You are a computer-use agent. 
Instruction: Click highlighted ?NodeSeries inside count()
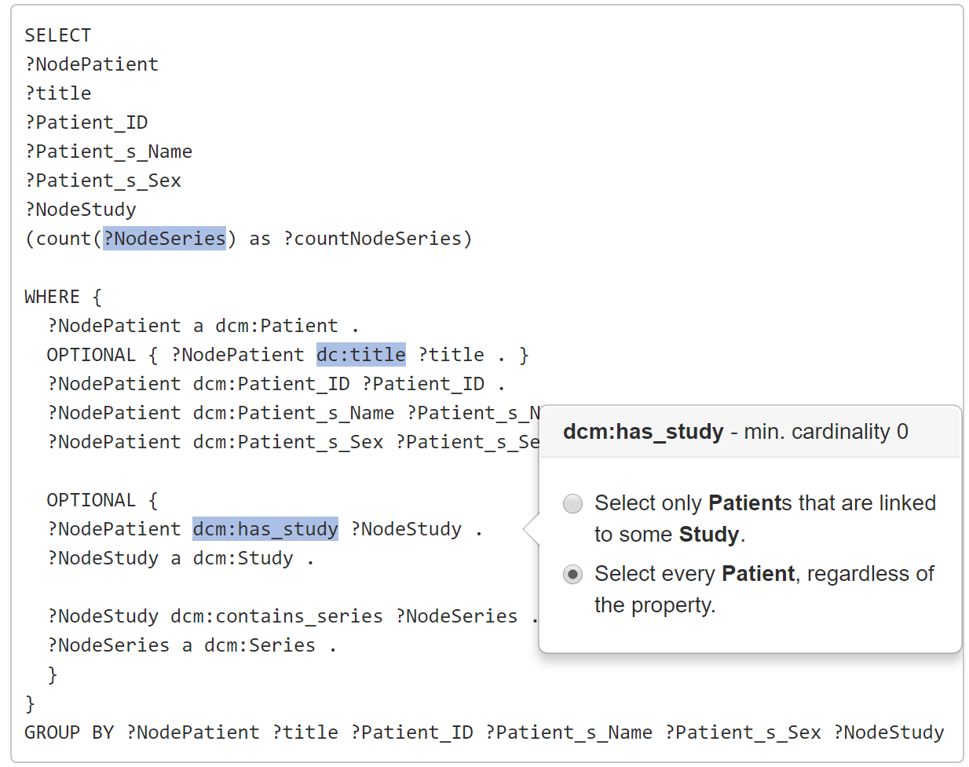[165, 239]
